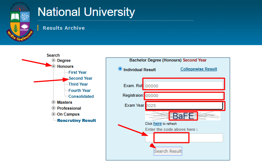Viewport: 262px width, 166px height.
Task: Open the On Campus category label
Action: [68, 114]
